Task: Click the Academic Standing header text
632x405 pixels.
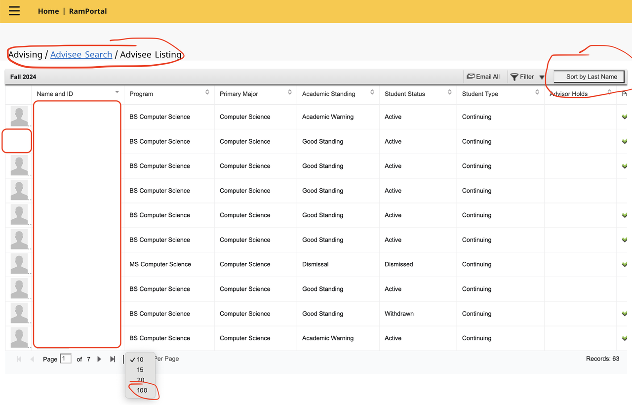Action: pyautogui.click(x=328, y=94)
